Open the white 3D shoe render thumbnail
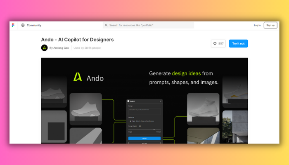This screenshot has width=289, height=165. click(203, 109)
